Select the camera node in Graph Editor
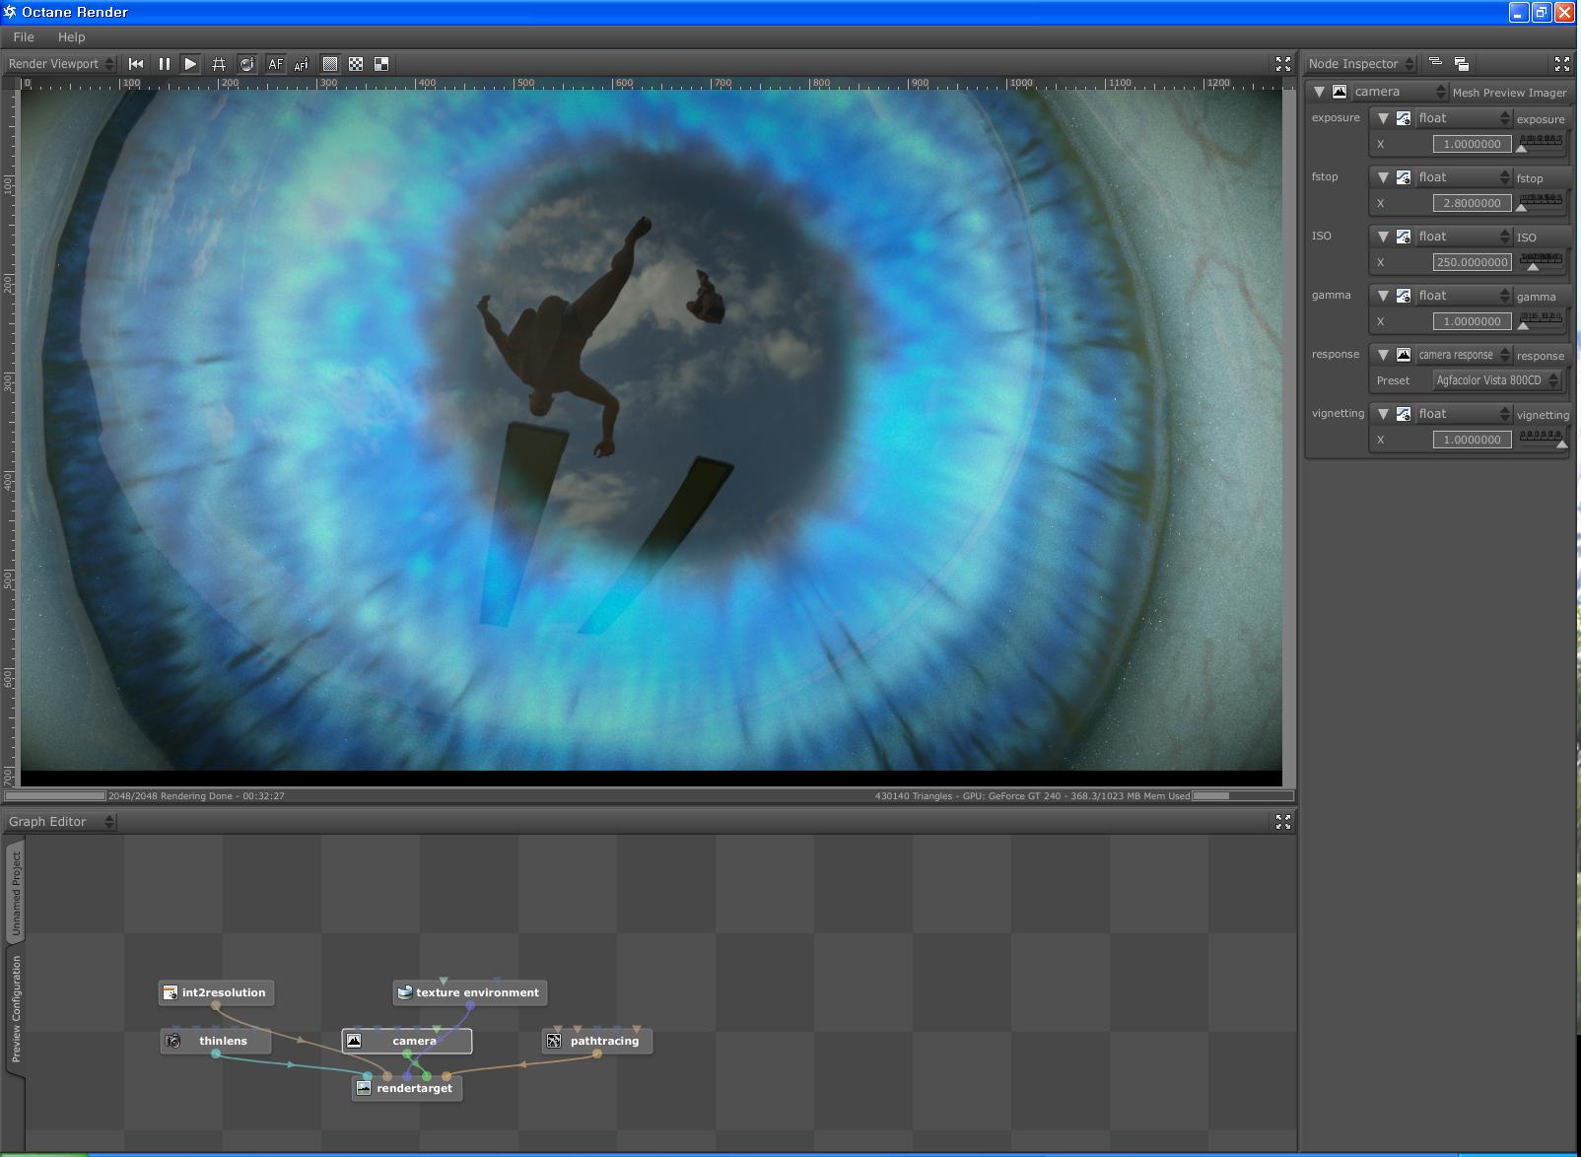This screenshot has height=1157, width=1581. tap(407, 1041)
